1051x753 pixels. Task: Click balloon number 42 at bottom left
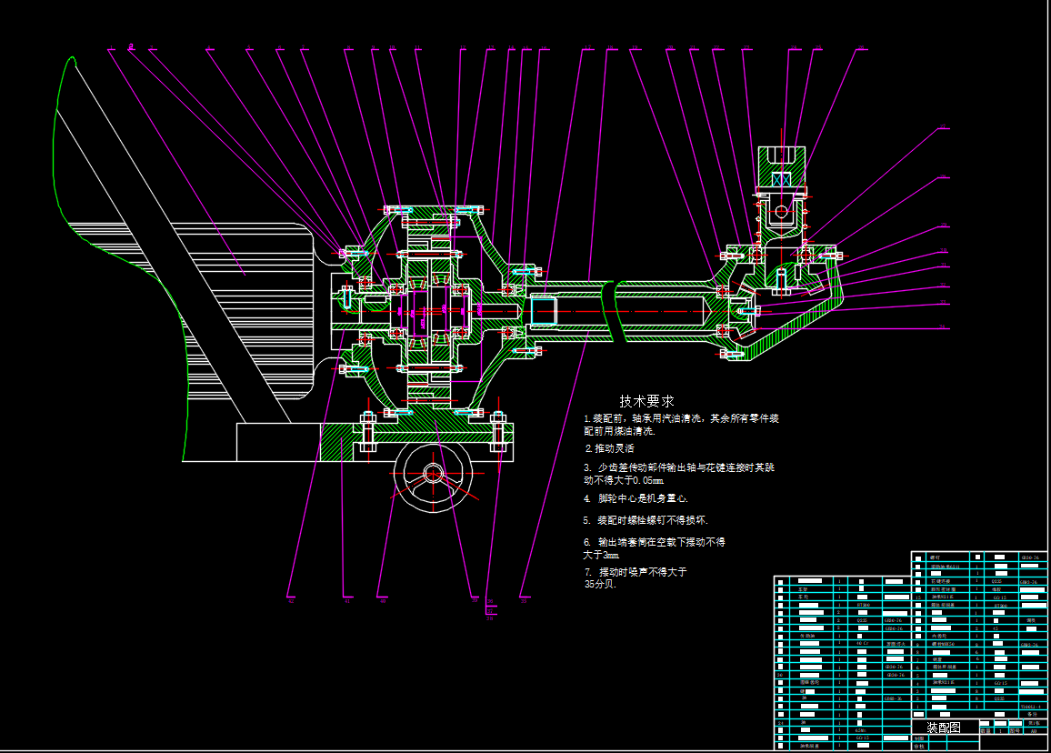click(291, 600)
